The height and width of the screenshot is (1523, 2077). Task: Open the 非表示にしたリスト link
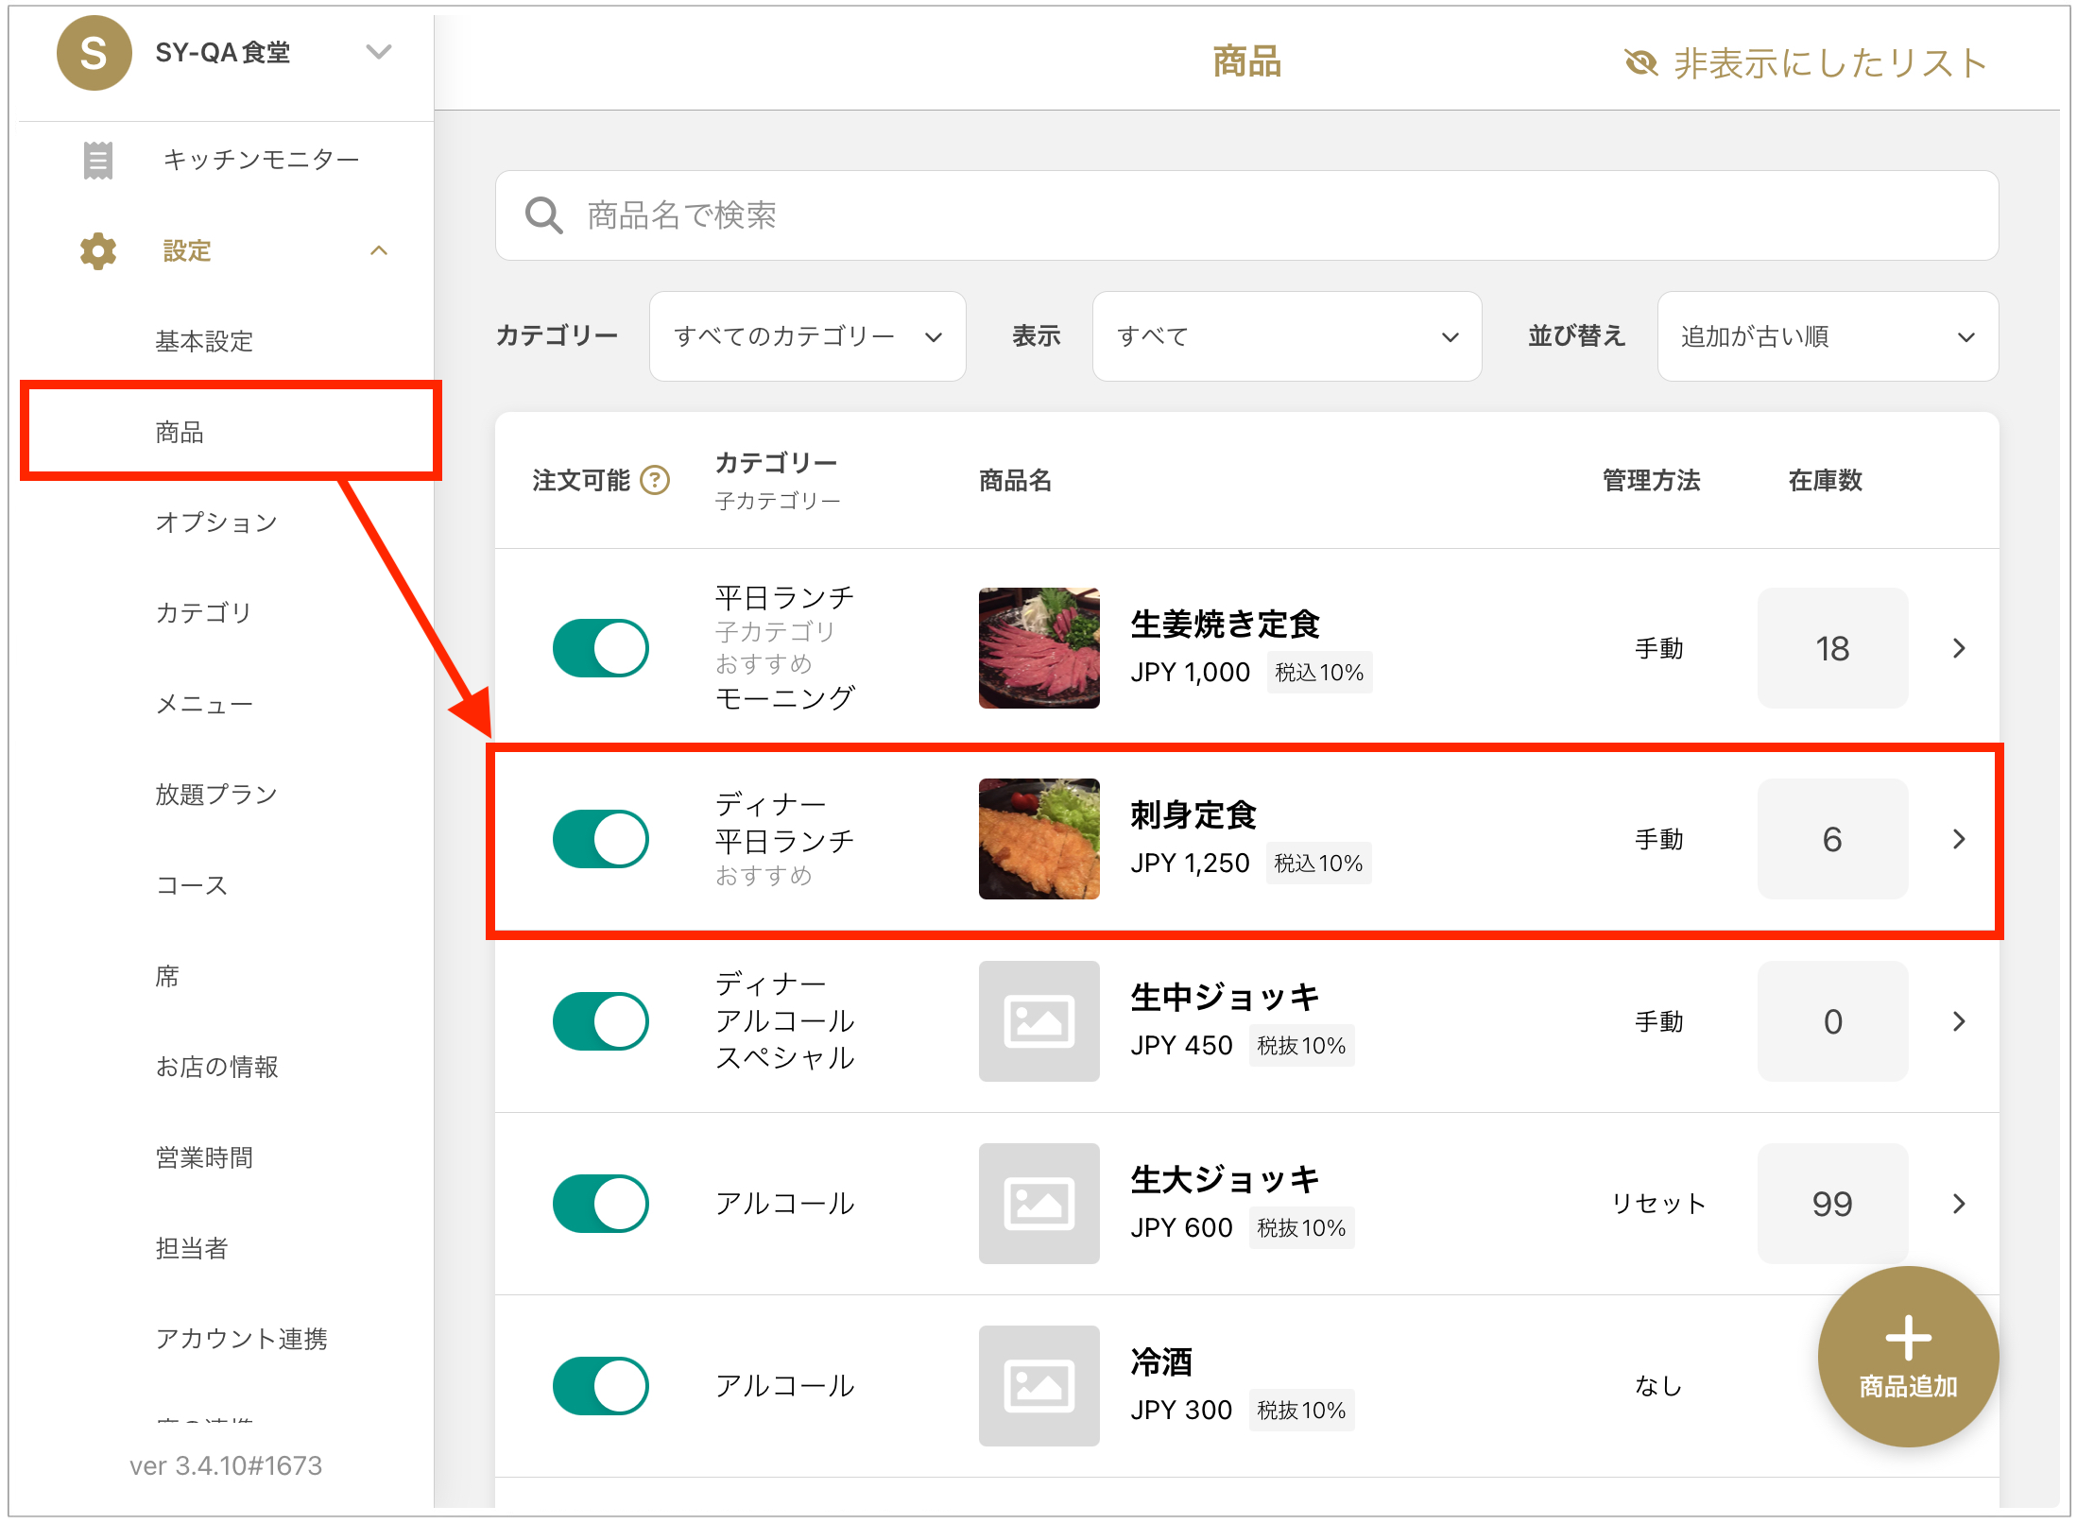pyautogui.click(x=1829, y=63)
